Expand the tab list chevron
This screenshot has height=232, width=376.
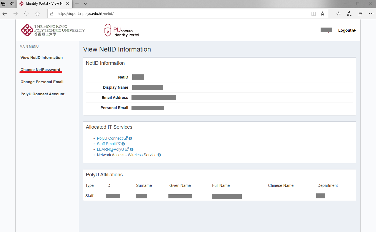[x=85, y=4]
